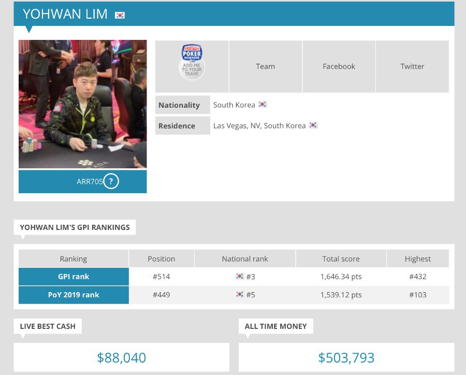The width and height of the screenshot is (466, 375).
Task: Select the PoY 2019 rank row header
Action: point(74,295)
